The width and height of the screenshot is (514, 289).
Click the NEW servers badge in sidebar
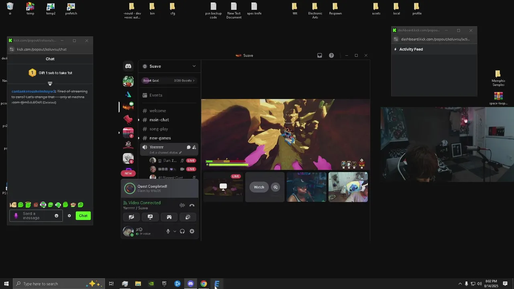tap(128, 173)
